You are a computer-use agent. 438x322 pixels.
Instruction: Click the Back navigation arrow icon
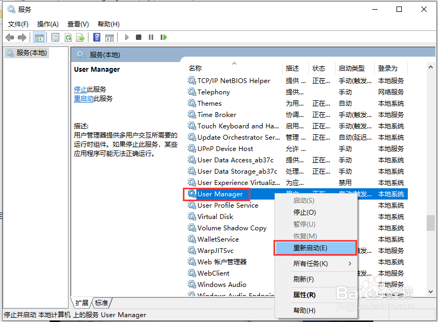(10, 37)
